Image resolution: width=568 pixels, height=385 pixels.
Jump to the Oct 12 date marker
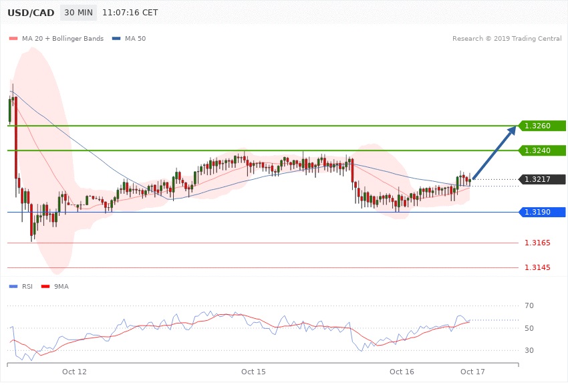[74, 371]
